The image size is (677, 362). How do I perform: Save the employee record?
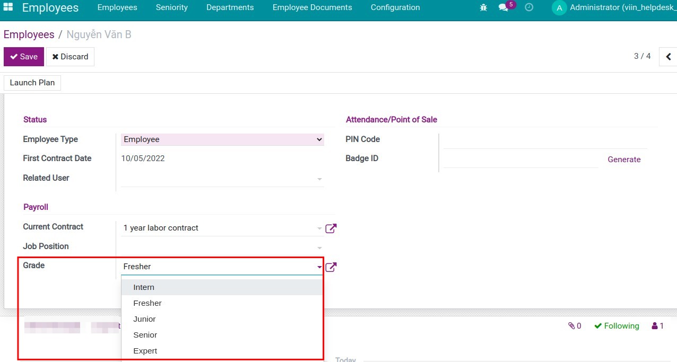[x=23, y=56]
